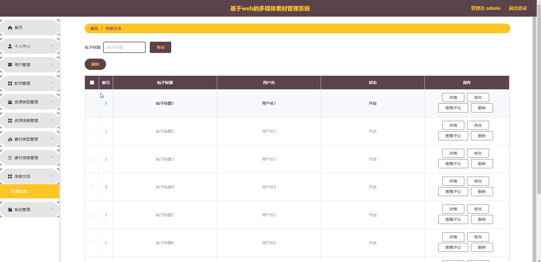Check the checkbox for row 帖子标题4

[92, 187]
